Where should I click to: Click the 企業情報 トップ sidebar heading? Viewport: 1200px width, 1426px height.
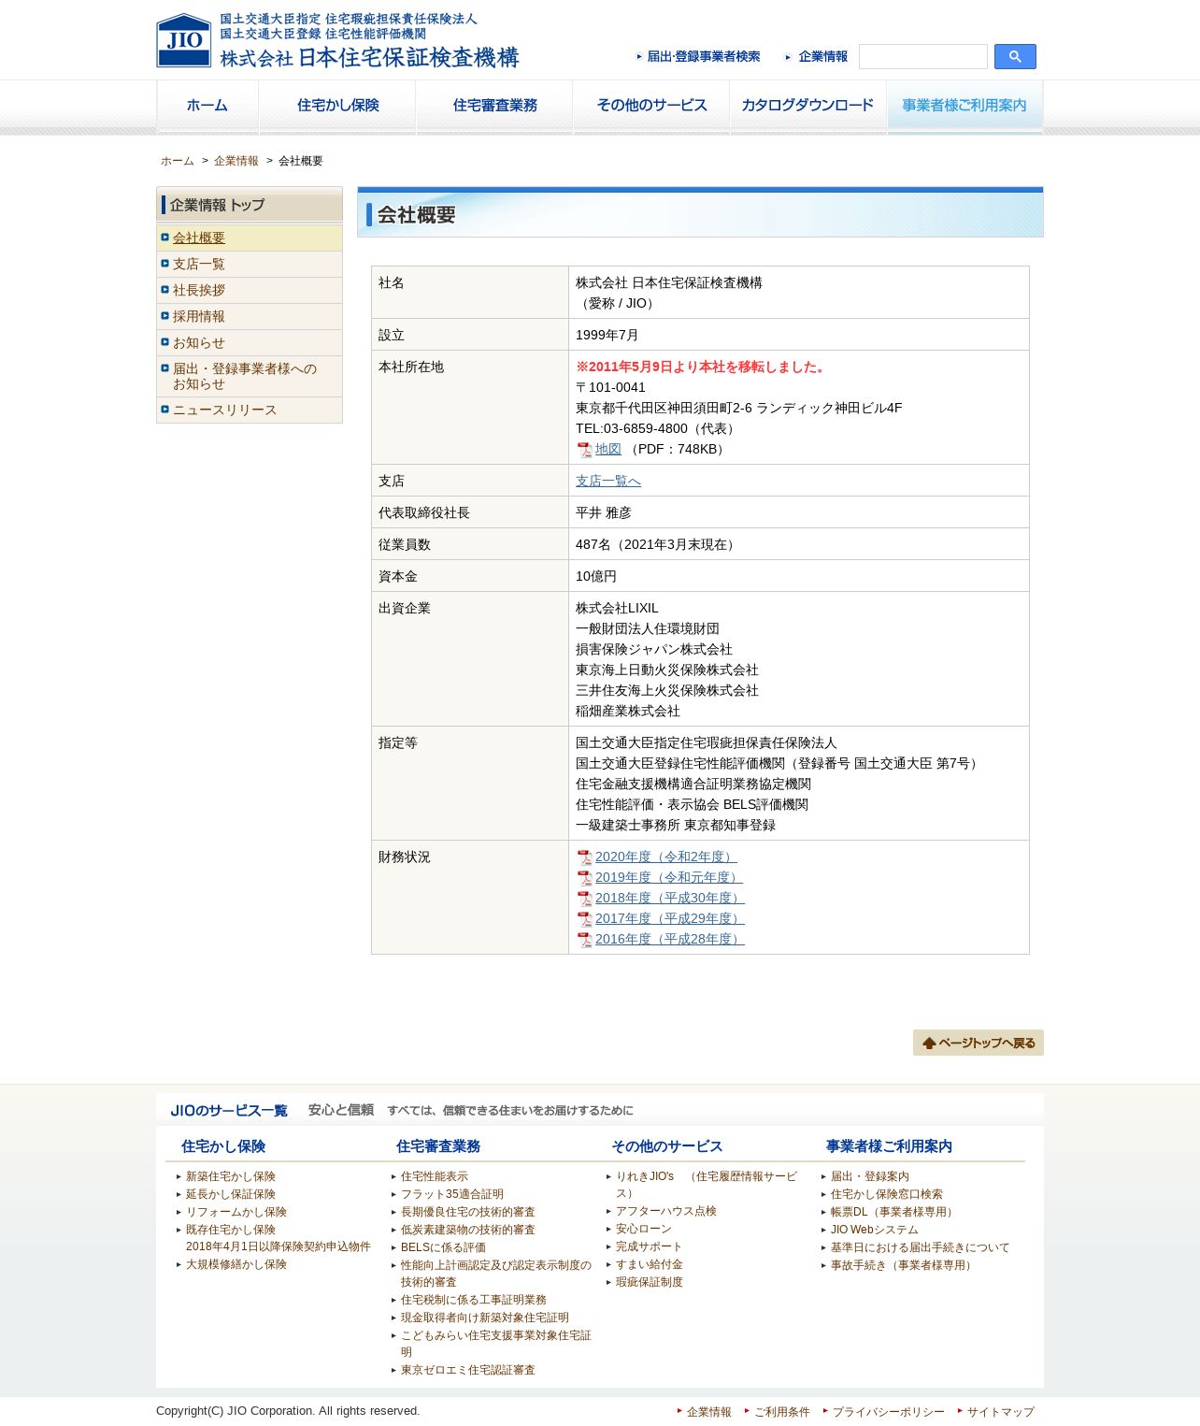coord(250,205)
